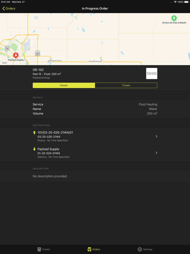Tap the Payload company logo thumbnail

pos(152,73)
